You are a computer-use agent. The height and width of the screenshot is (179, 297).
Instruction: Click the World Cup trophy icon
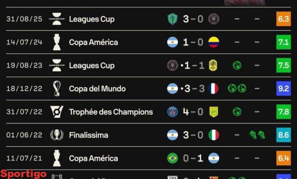click(x=57, y=88)
